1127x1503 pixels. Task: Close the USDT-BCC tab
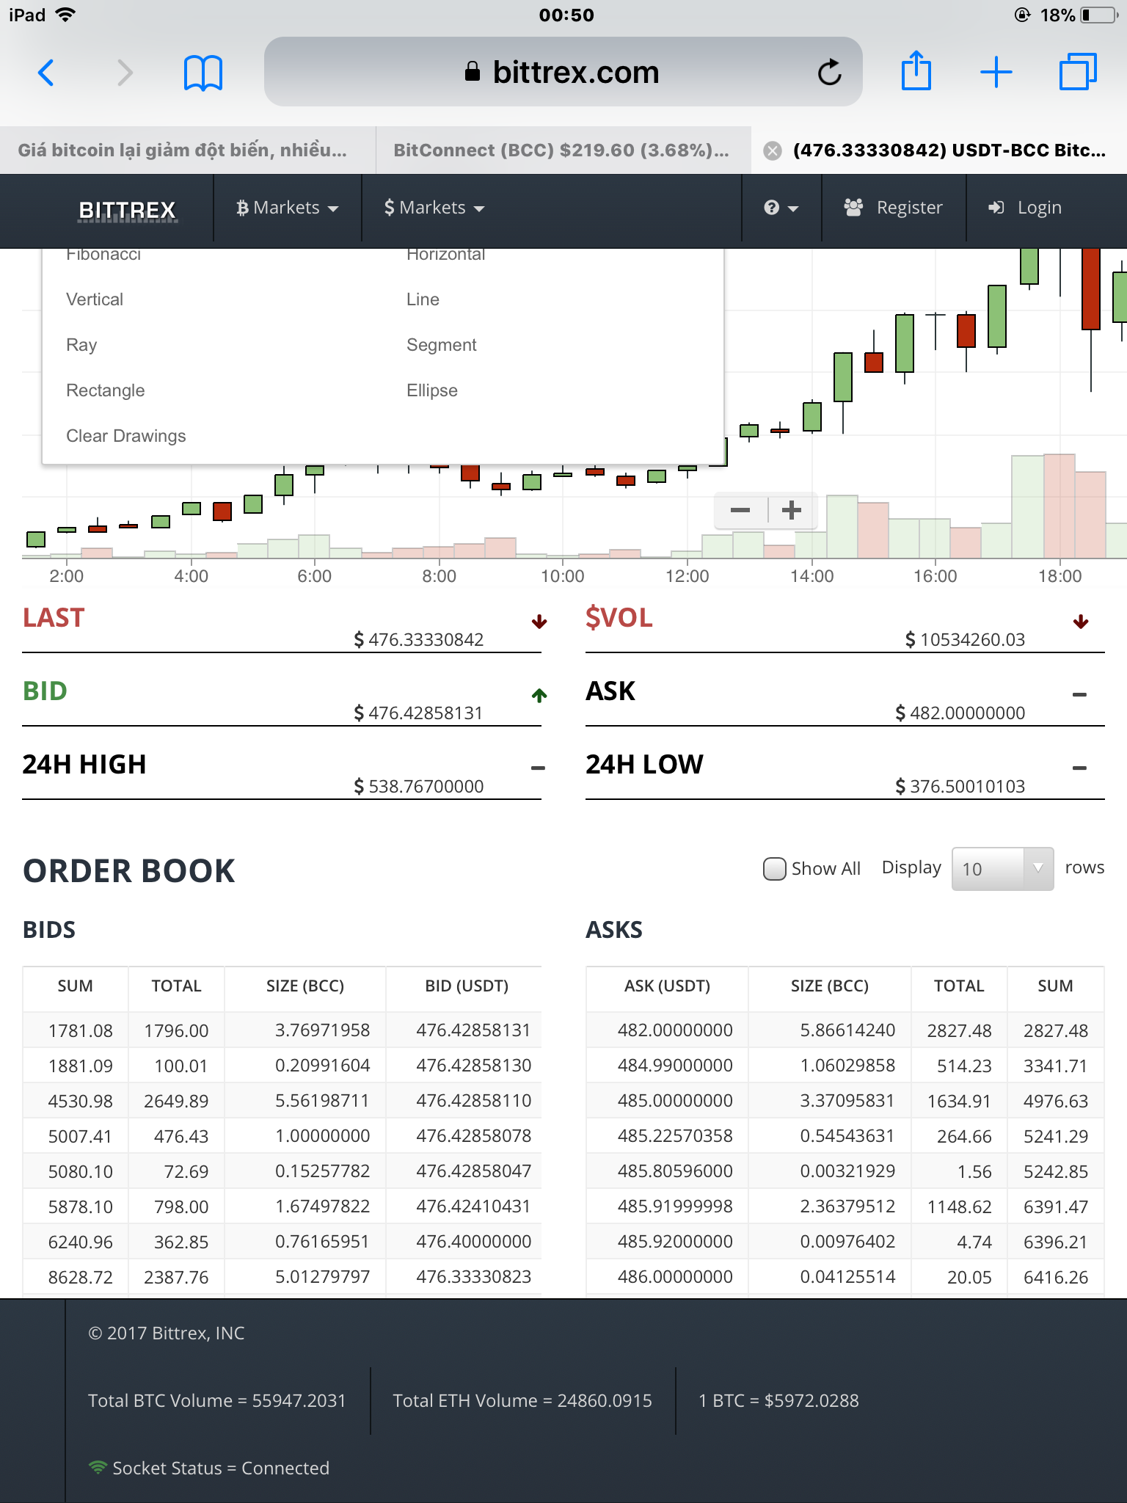[x=772, y=150]
